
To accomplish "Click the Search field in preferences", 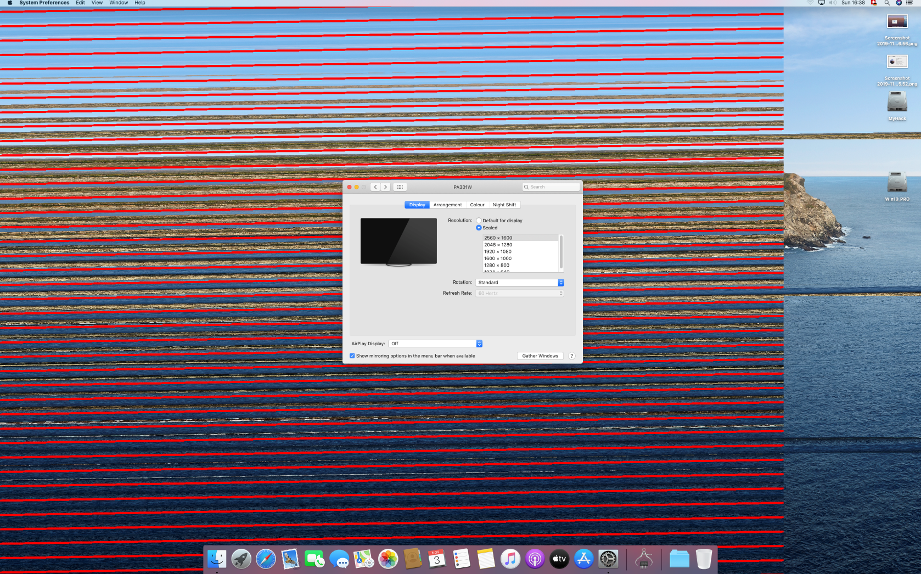I will click(x=551, y=187).
